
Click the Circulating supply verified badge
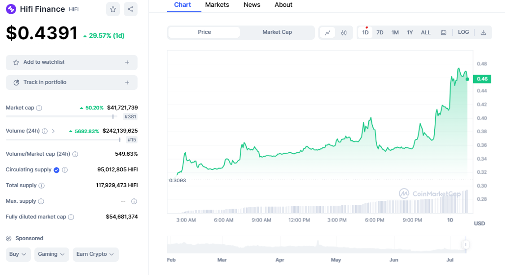pyautogui.click(x=56, y=170)
